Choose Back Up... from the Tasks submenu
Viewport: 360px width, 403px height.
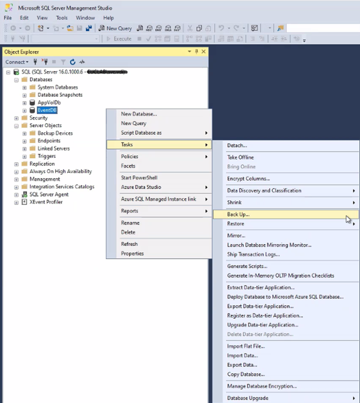click(238, 214)
